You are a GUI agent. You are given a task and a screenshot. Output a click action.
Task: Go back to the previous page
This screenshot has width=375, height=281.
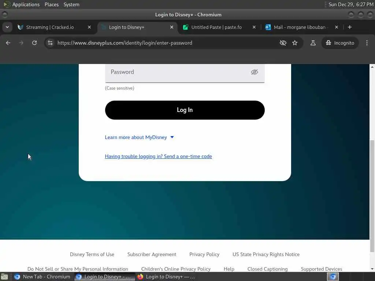click(8, 43)
